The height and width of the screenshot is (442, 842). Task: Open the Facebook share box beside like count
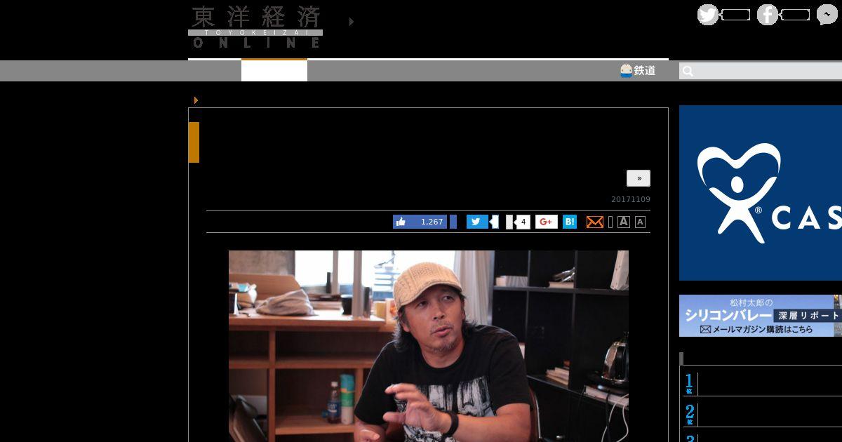coord(453,222)
